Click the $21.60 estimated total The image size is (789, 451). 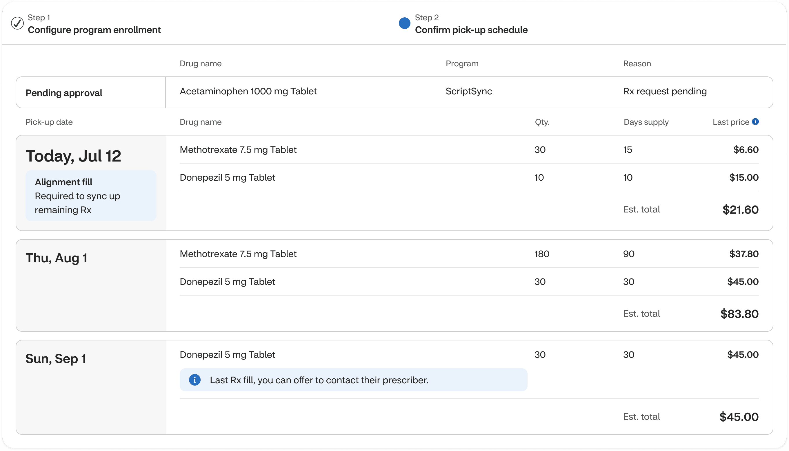pos(740,210)
